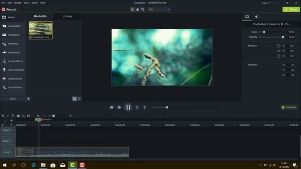Click the Position X value field

pos(291,65)
